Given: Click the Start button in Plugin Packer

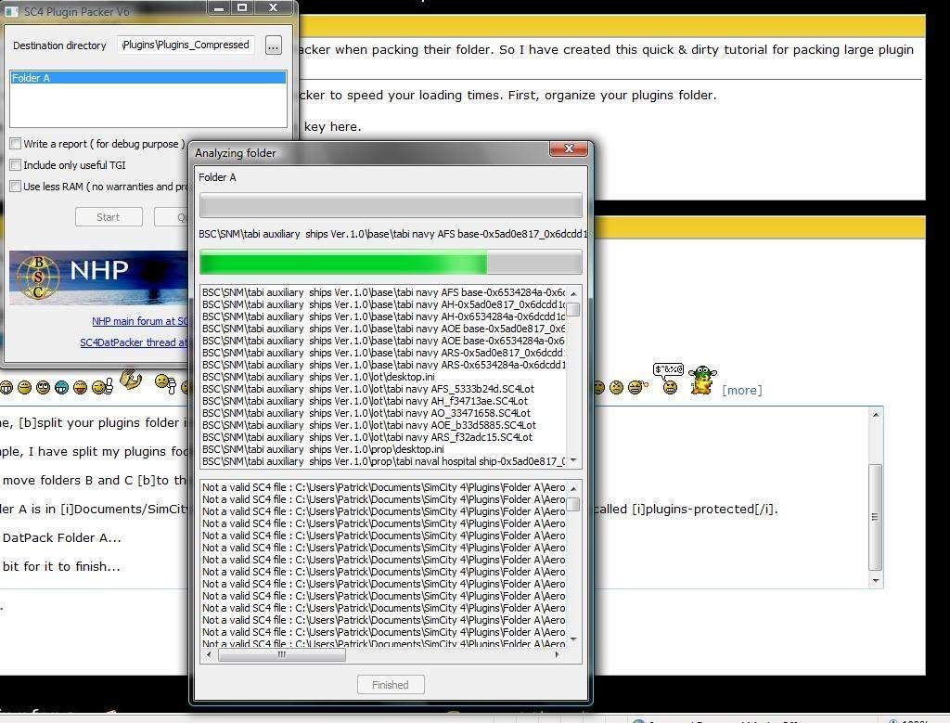Looking at the screenshot, I should click(x=109, y=217).
